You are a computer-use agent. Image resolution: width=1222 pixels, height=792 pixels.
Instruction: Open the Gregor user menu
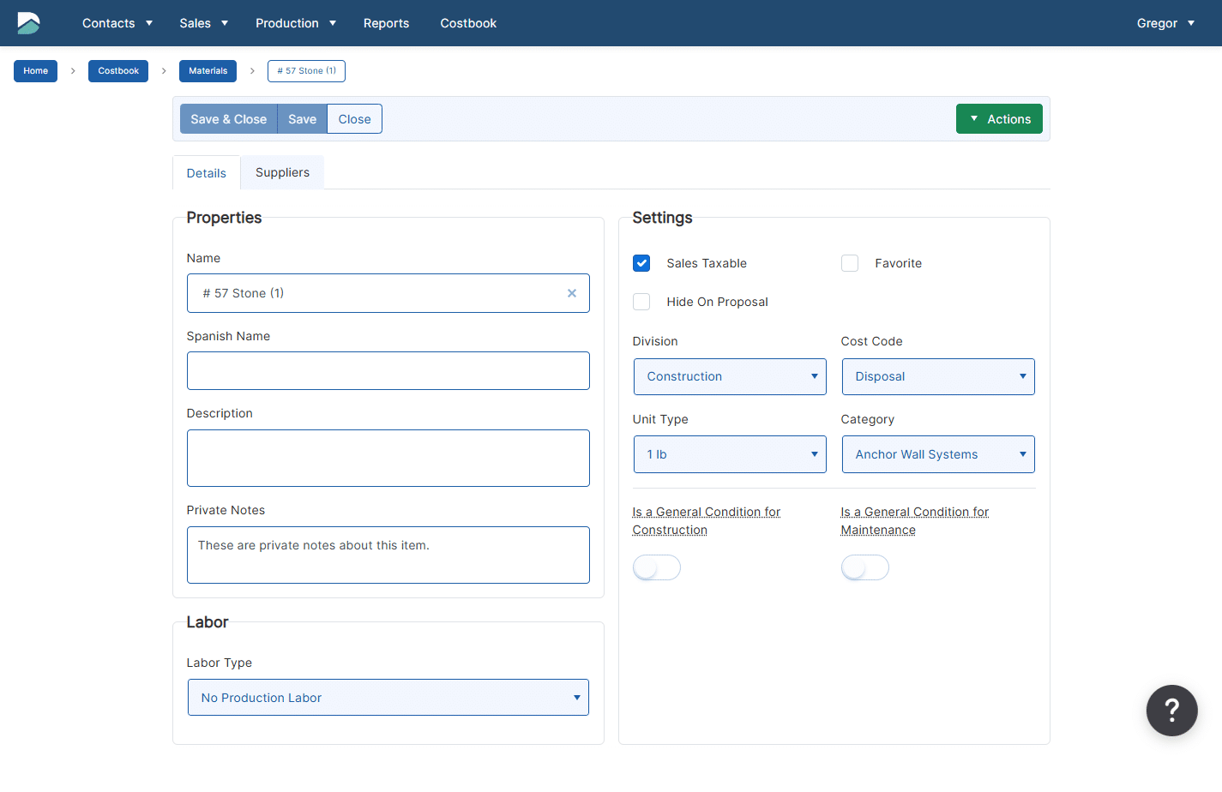(1165, 23)
